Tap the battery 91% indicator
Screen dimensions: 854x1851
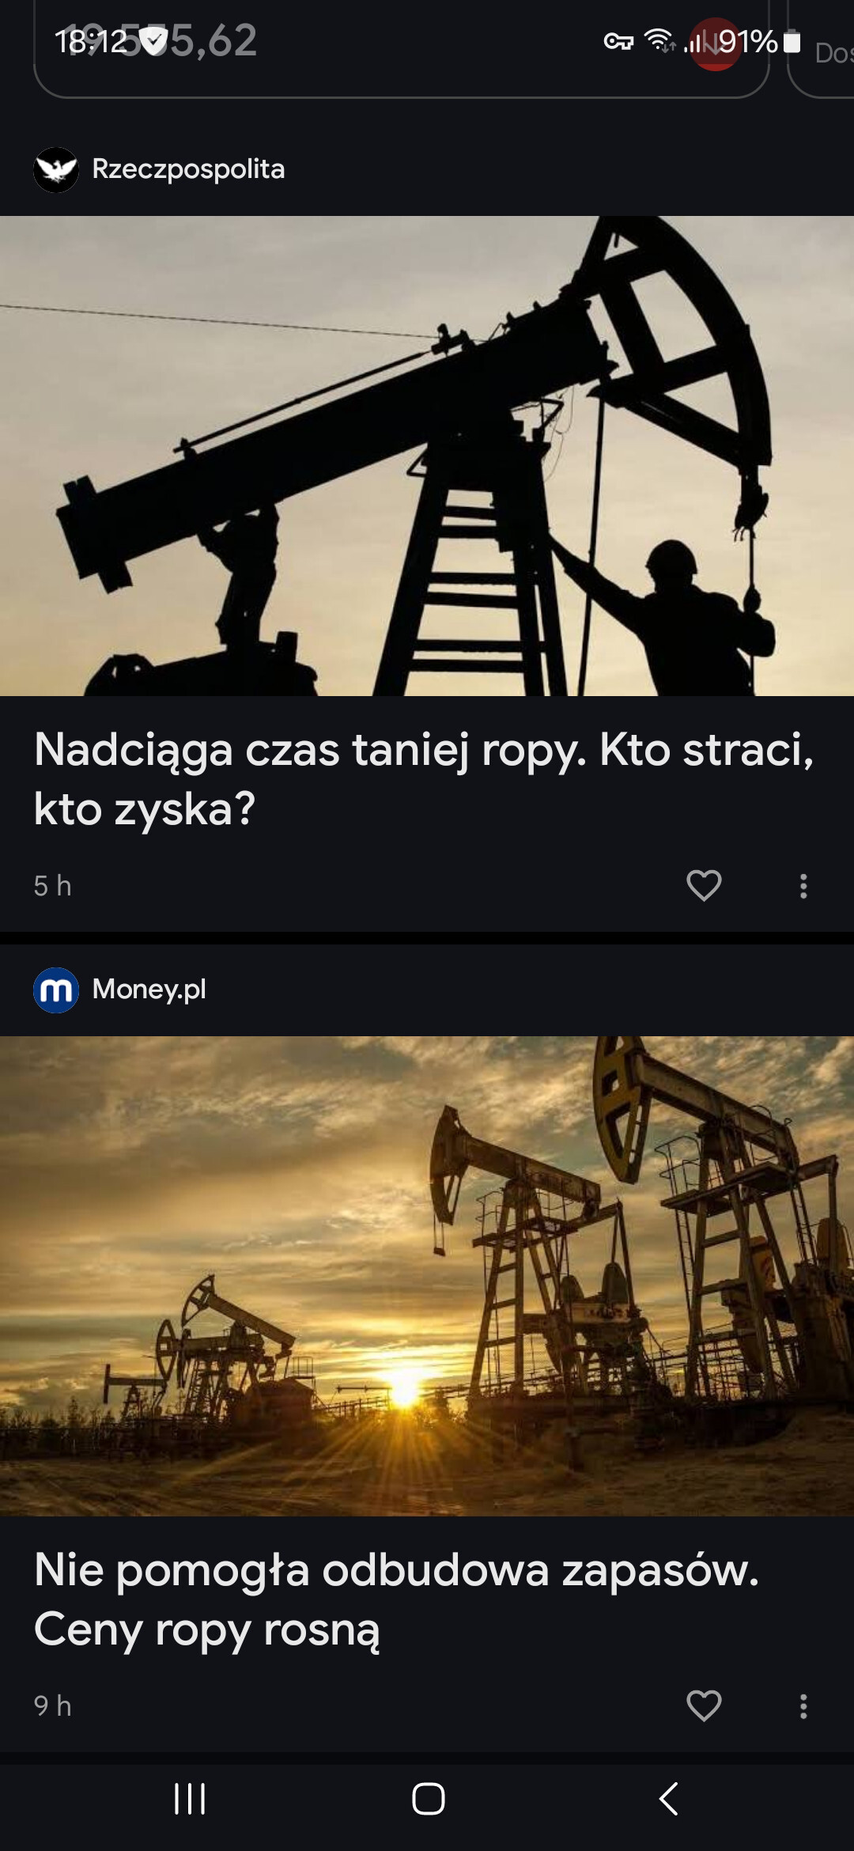760,41
